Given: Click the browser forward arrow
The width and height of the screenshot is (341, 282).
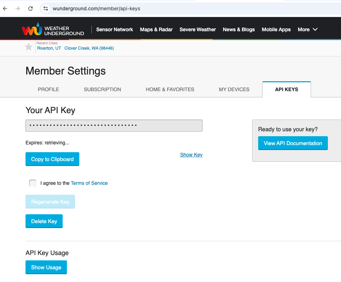Looking at the screenshot, I should 18,9.
